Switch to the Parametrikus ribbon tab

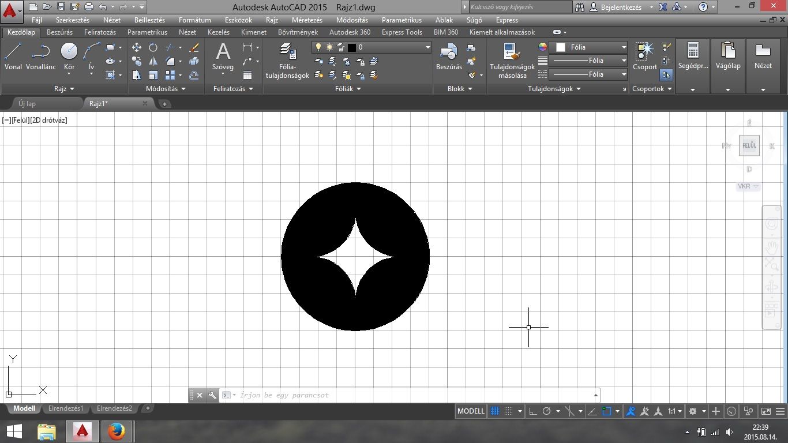(147, 32)
